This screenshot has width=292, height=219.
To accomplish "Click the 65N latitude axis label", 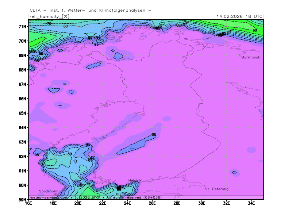I will click(x=23, y=113).
